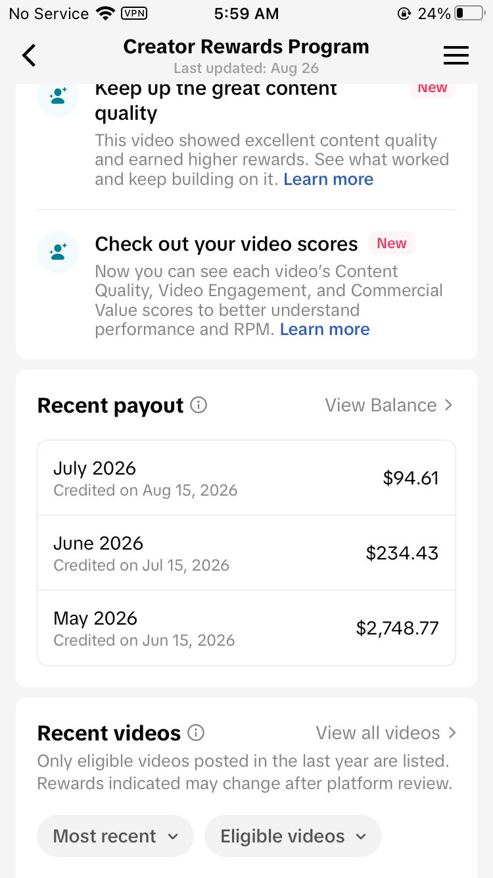Image resolution: width=493 pixels, height=878 pixels.
Task: Open the Eligible videos filter dropdown
Action: pos(293,837)
